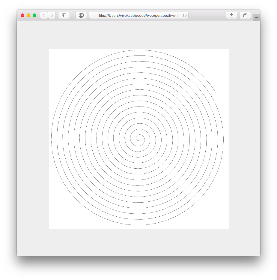Click the center of the spiral
The height and width of the screenshot is (280, 277).
(138, 139)
